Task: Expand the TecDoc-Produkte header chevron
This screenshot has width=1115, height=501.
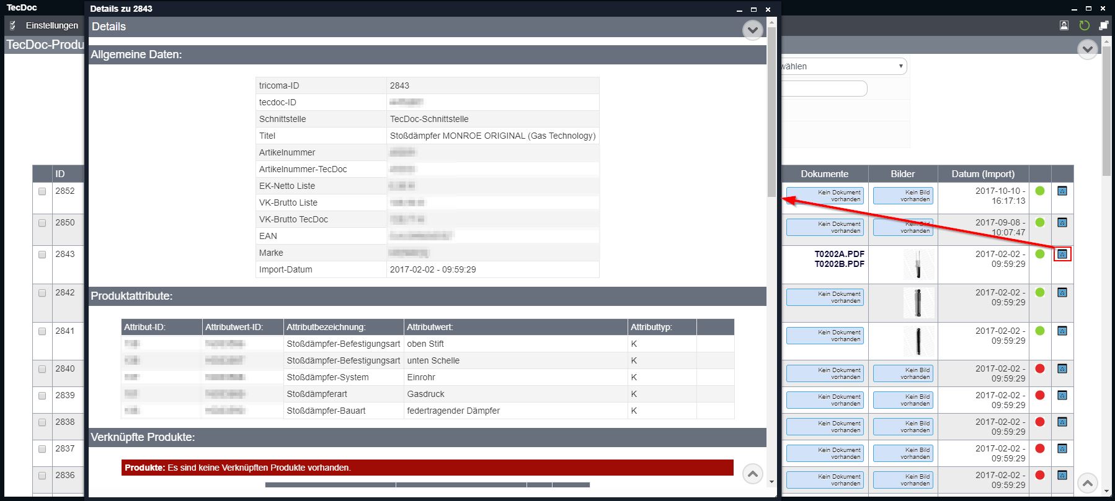Action: point(1087,49)
